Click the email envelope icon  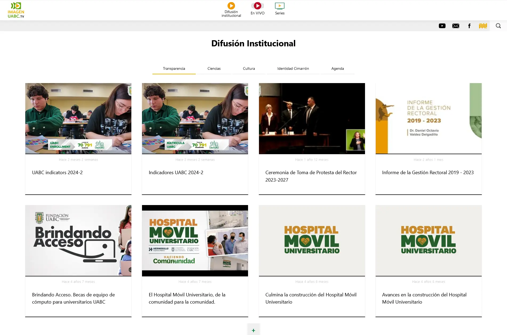click(456, 26)
